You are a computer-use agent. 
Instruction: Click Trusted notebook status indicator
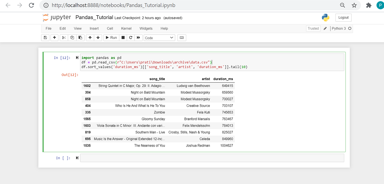[313, 28]
